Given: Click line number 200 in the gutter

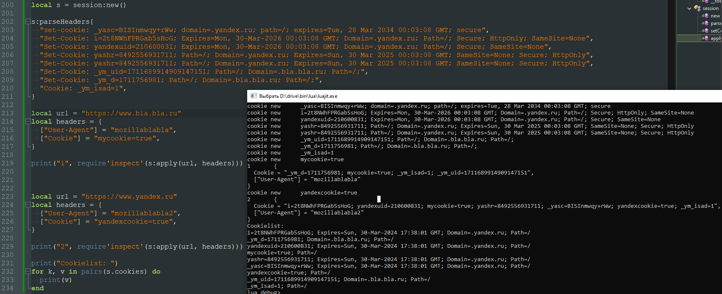Looking at the screenshot, I should click(x=8, y=5).
